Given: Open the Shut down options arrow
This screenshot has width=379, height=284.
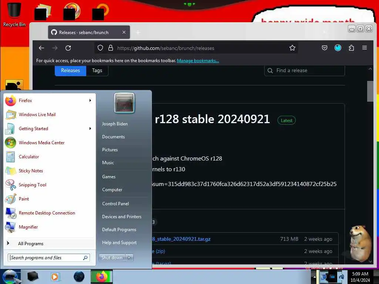Looking at the screenshot, I should (129, 258).
